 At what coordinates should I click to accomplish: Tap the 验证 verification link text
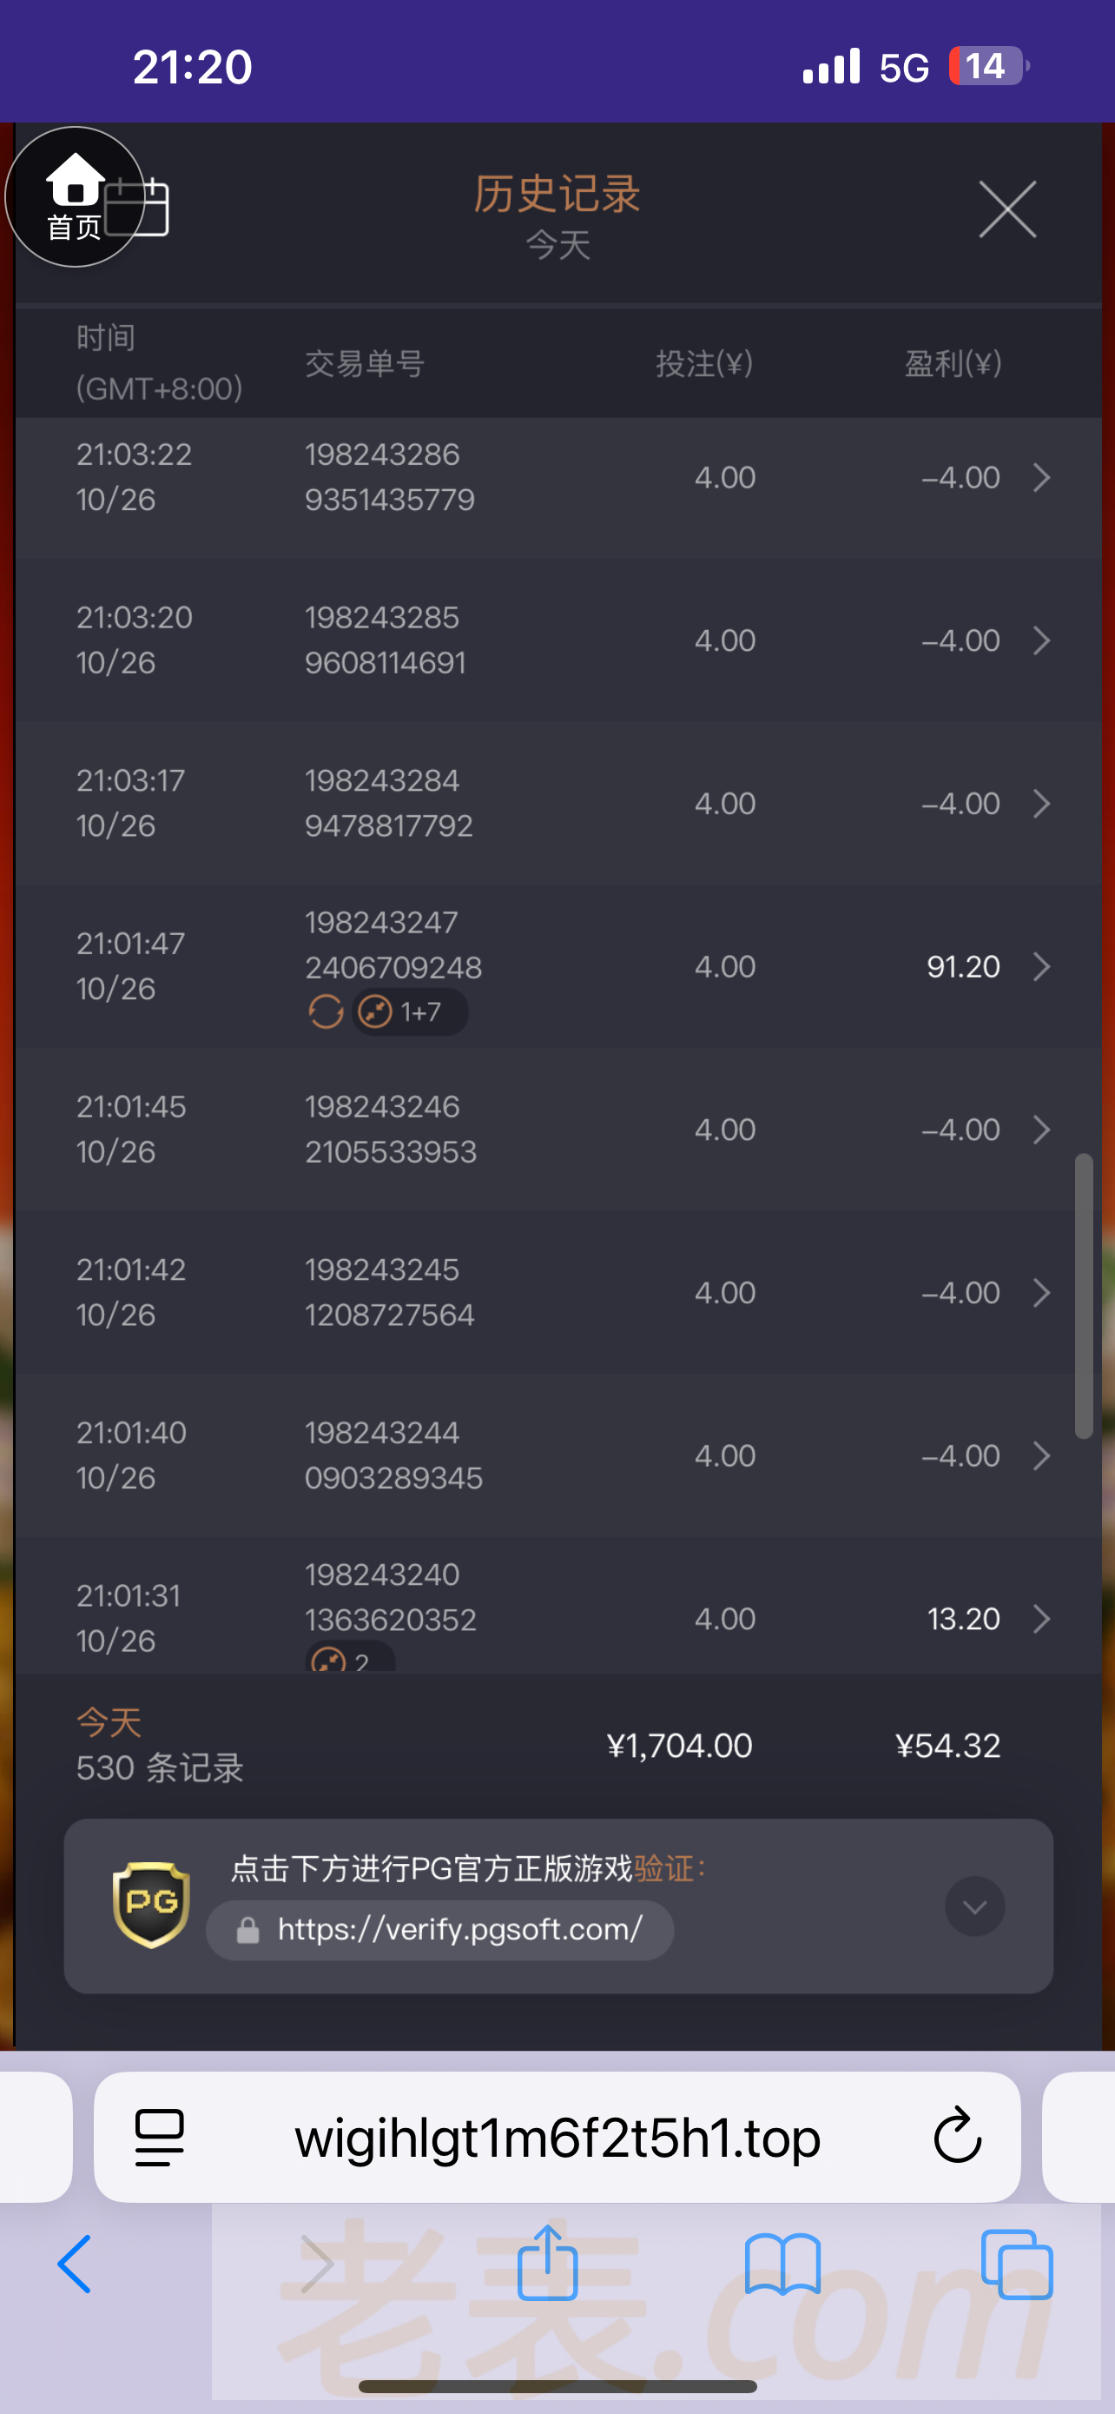[663, 1867]
